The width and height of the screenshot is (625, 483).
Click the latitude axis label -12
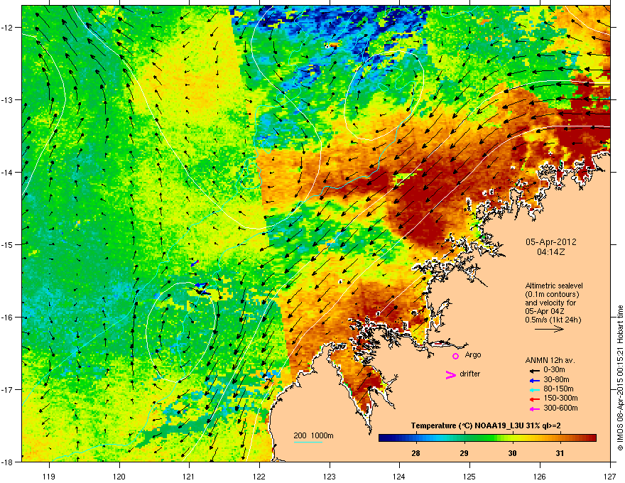coord(8,28)
